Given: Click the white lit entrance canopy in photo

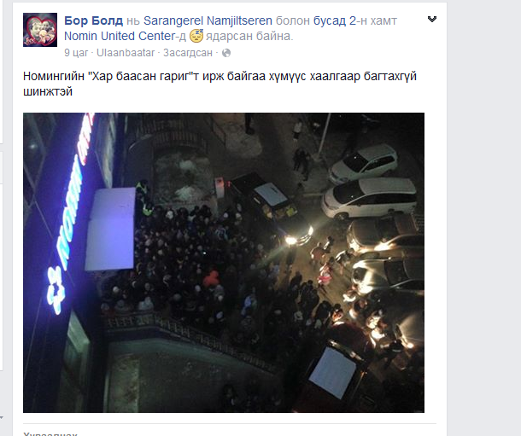Looking at the screenshot, I should click(110, 229).
